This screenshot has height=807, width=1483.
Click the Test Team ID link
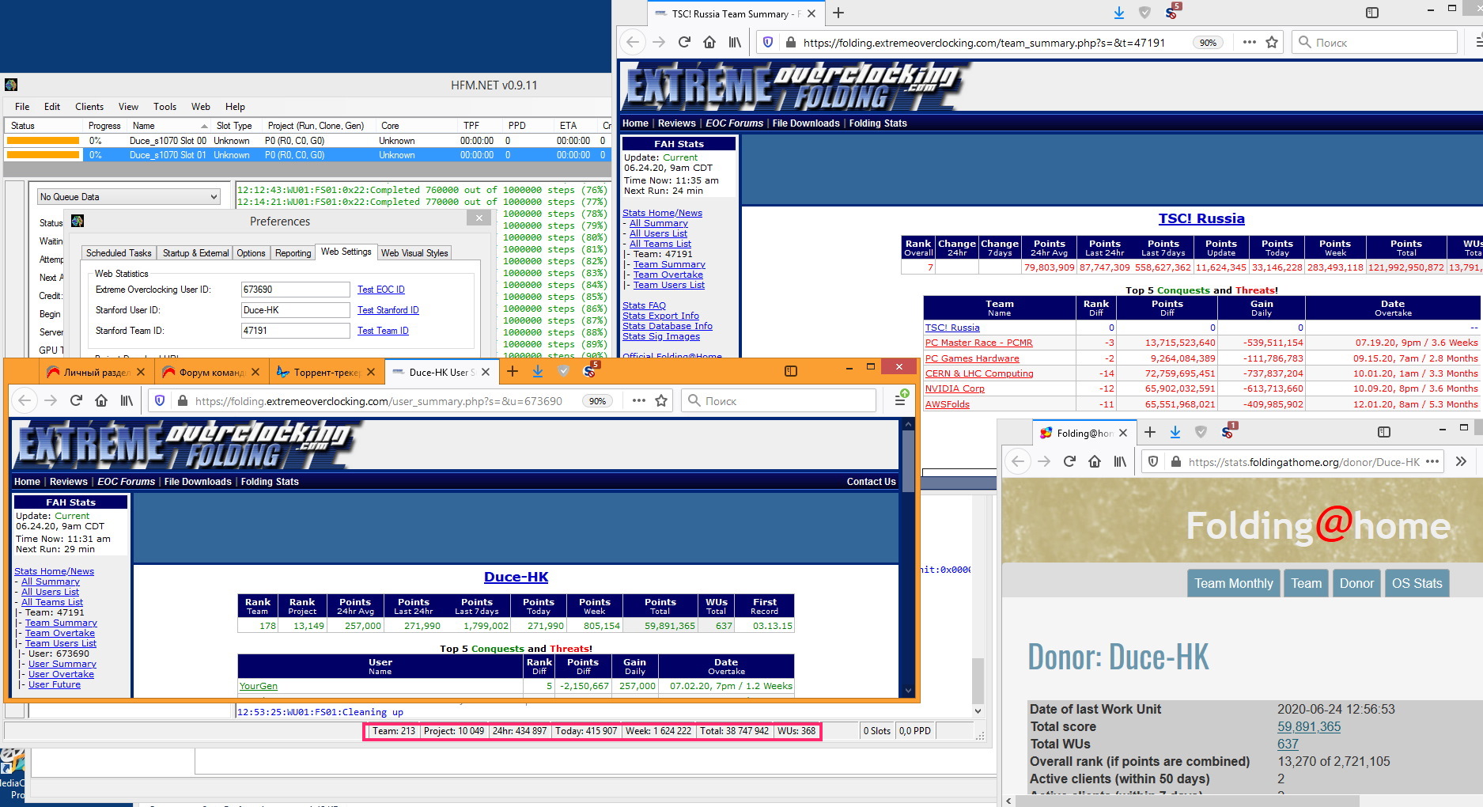click(383, 331)
